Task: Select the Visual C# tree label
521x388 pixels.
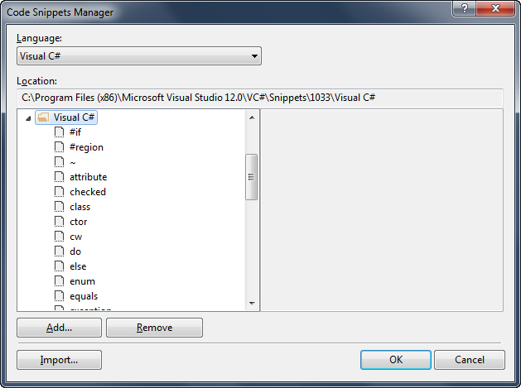Action: [74, 117]
